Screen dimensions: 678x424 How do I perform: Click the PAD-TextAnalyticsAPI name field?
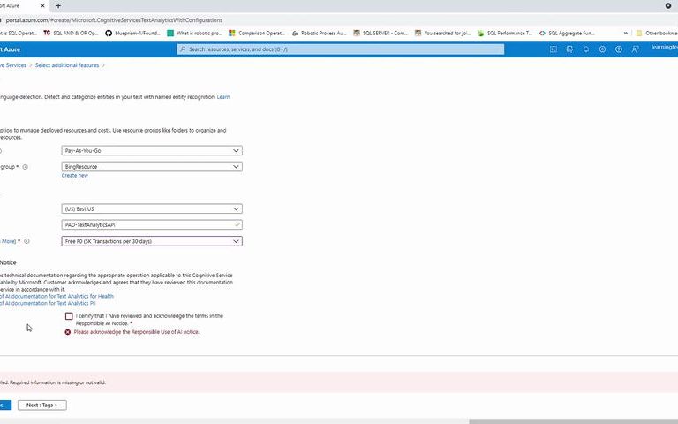[x=152, y=225]
